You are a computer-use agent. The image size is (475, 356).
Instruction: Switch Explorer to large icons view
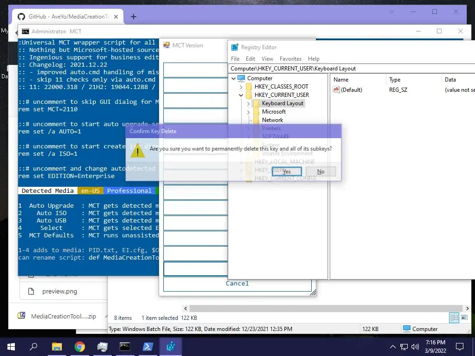point(464,318)
